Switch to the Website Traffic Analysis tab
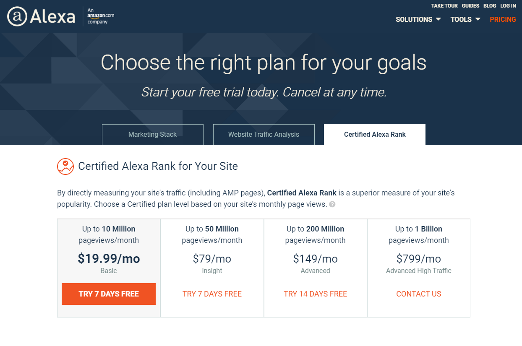The width and height of the screenshot is (522, 346). coord(264,134)
